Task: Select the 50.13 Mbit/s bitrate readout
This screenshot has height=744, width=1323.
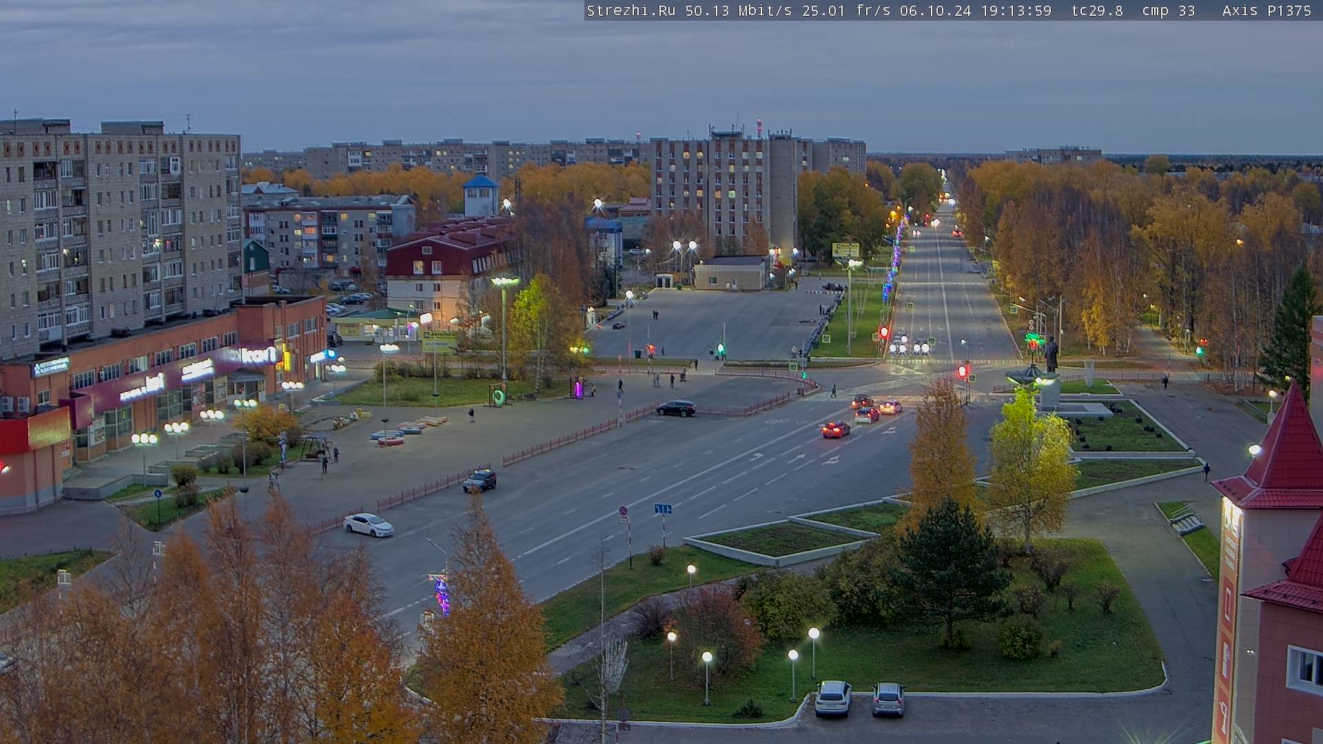Action: click(739, 11)
